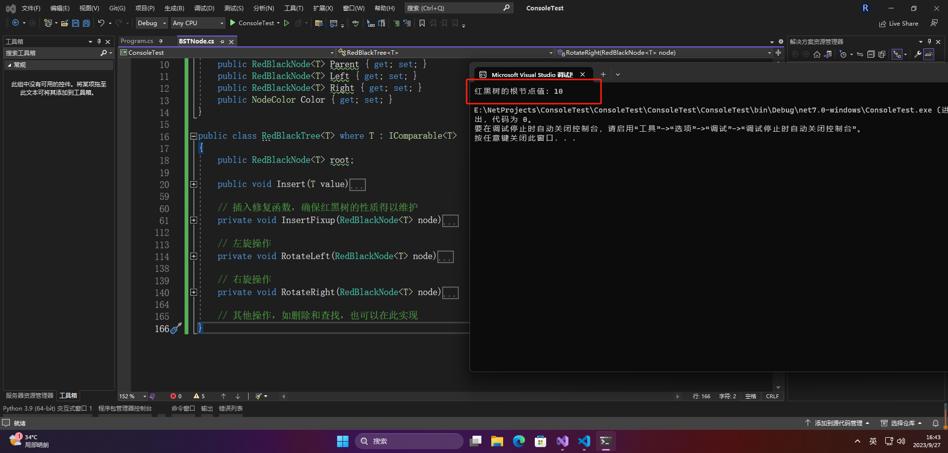
Task: Open the 生成(B) menu
Action: coord(174,8)
